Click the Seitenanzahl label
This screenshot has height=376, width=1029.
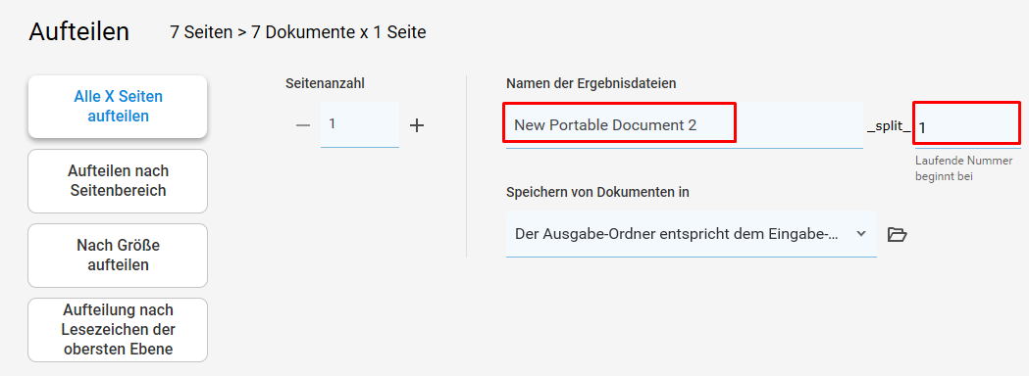coord(326,83)
